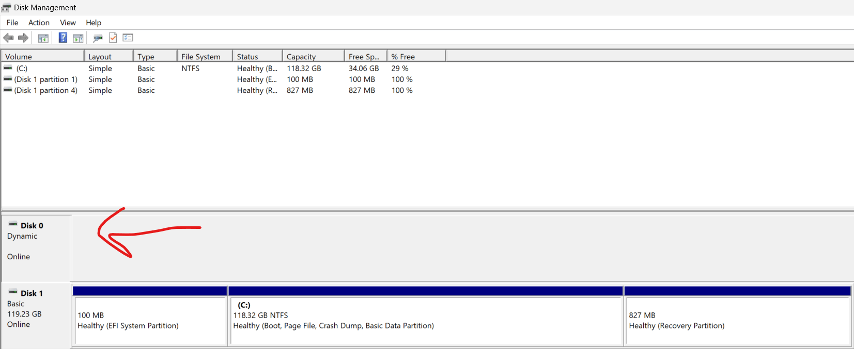This screenshot has width=854, height=349.
Task: Sort by the Volume column header
Action: point(42,56)
